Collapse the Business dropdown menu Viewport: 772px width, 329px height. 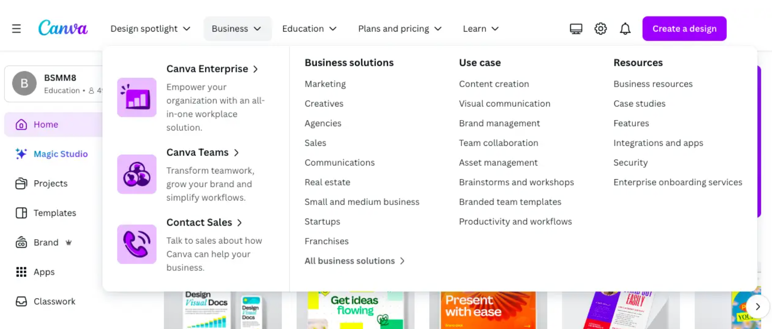coord(237,28)
